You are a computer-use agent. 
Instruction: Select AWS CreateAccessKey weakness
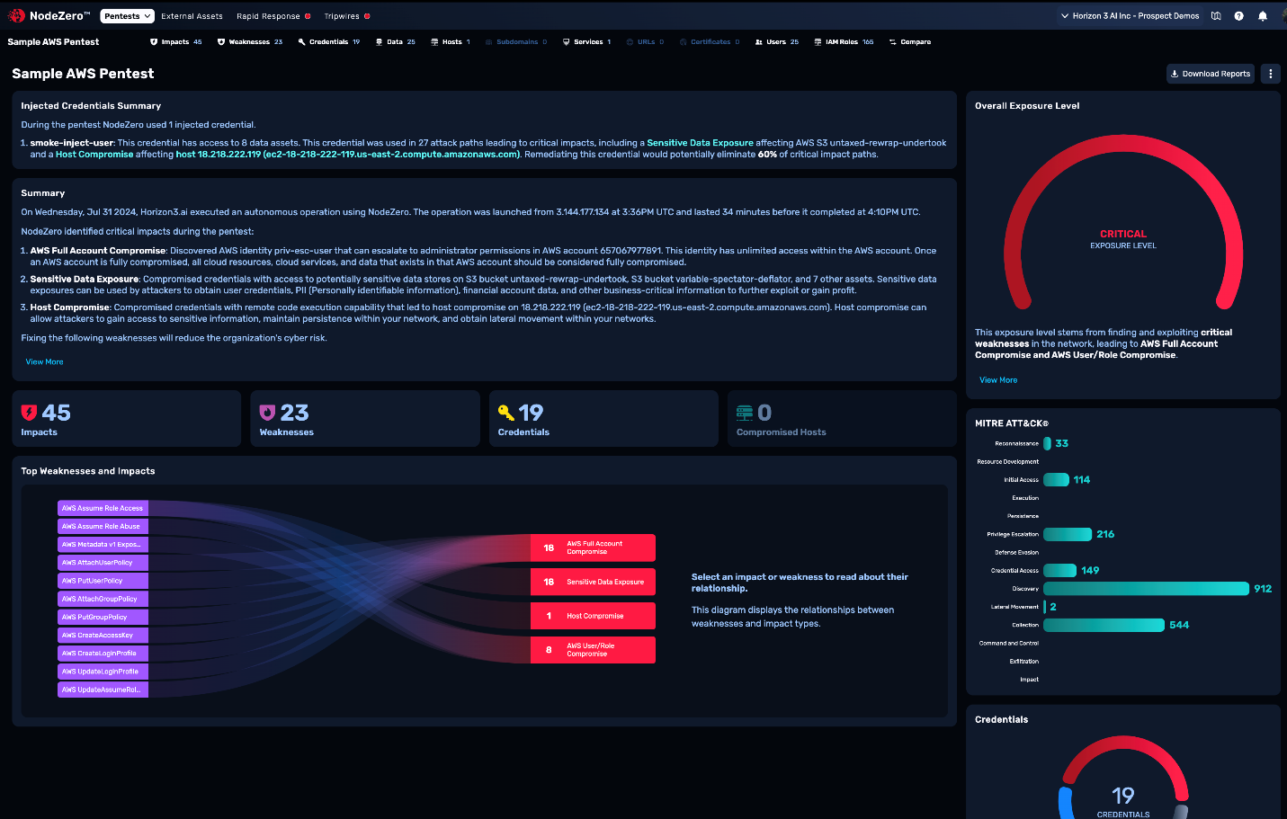click(x=103, y=635)
